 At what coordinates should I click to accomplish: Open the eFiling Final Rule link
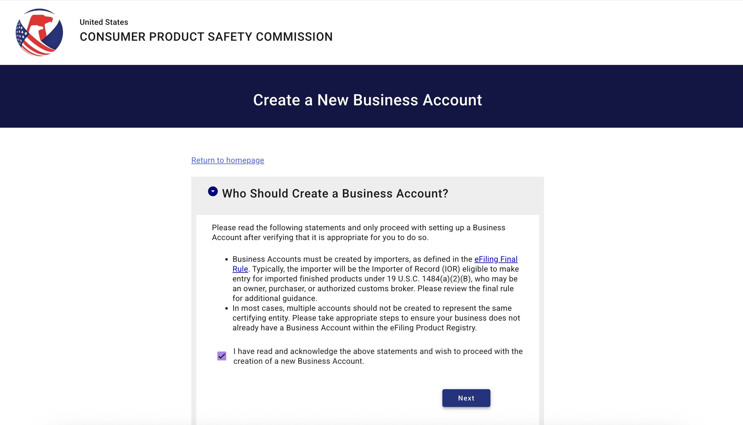pyautogui.click(x=496, y=259)
